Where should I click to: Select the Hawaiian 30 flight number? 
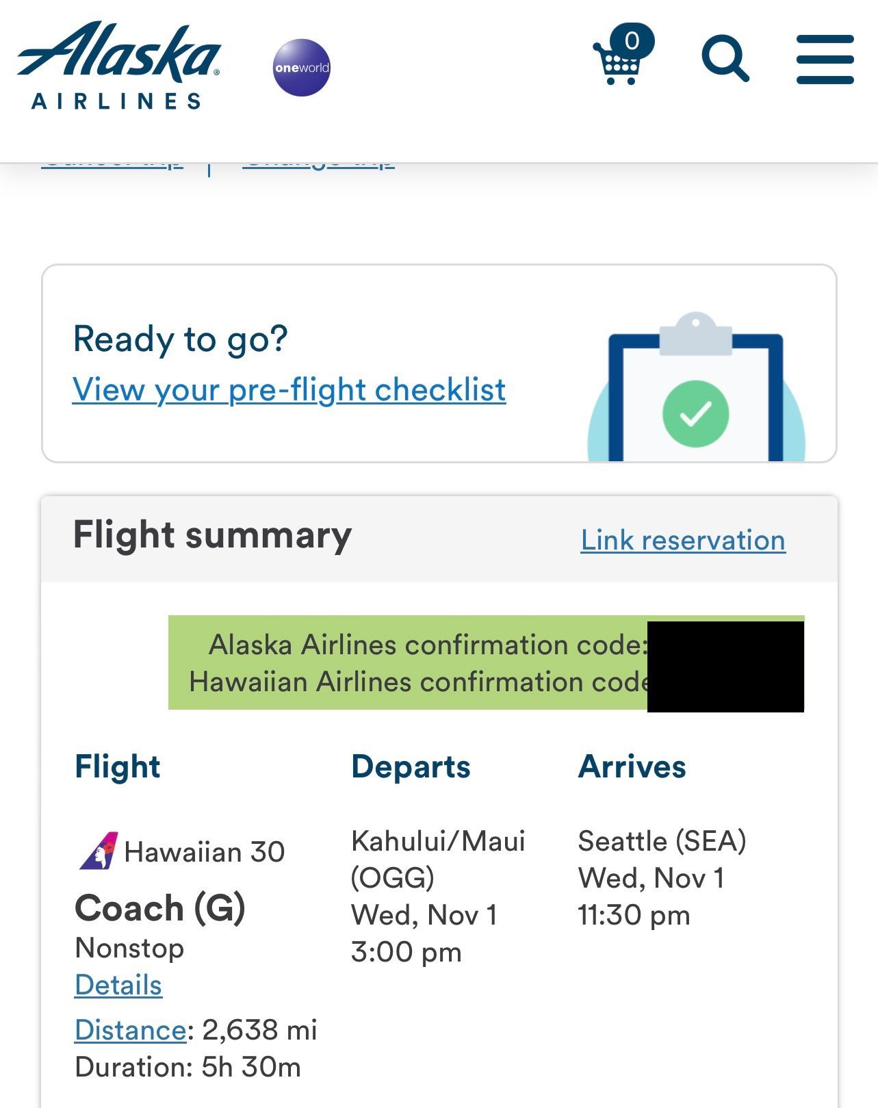coord(205,852)
